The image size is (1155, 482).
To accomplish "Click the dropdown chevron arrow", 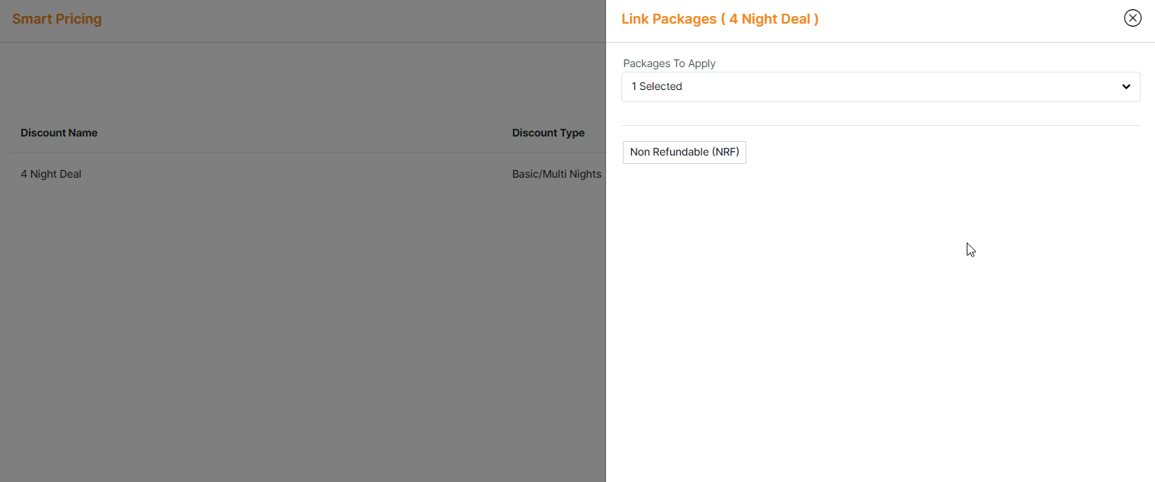I will (x=1126, y=86).
